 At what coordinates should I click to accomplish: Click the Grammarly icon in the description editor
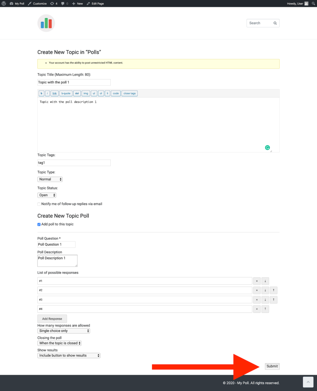click(x=267, y=147)
